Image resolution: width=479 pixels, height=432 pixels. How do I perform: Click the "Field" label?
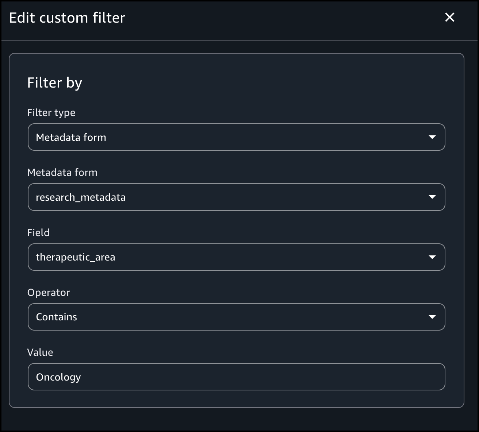(x=38, y=232)
